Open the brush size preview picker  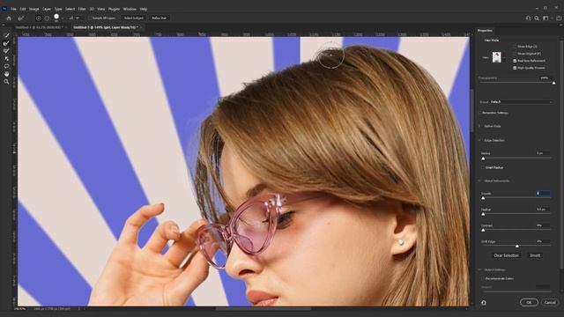point(56,18)
